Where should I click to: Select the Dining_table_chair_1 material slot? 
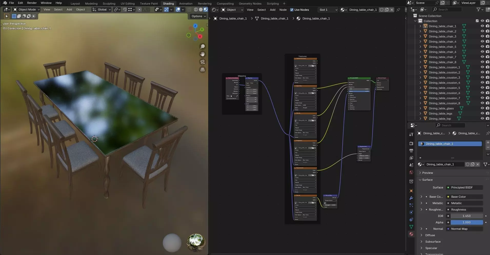coord(450,144)
